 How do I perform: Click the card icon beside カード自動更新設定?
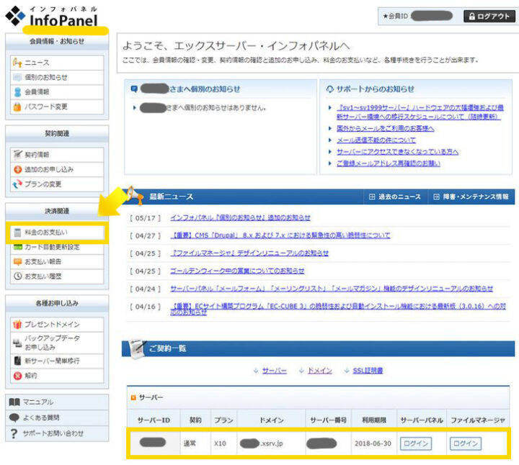18,247
